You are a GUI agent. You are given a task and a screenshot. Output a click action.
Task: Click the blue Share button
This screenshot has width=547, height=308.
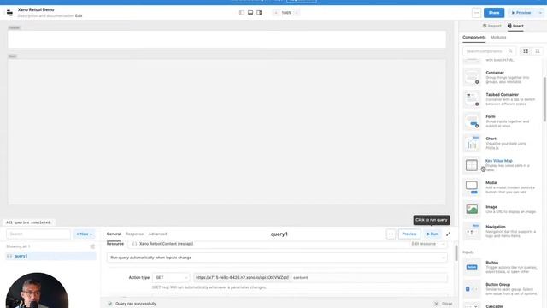pos(494,13)
